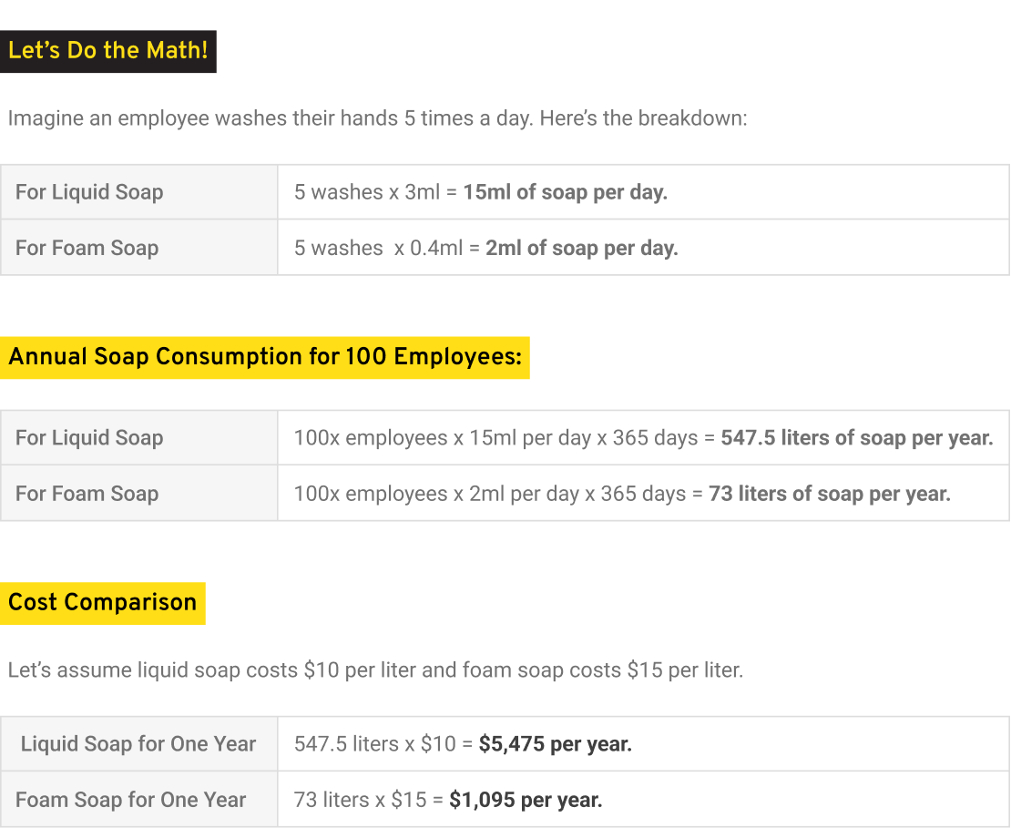This screenshot has height=828, width=1011.
Task: Click the sentence assuming liquid soap costs $10
Action: 375,670
